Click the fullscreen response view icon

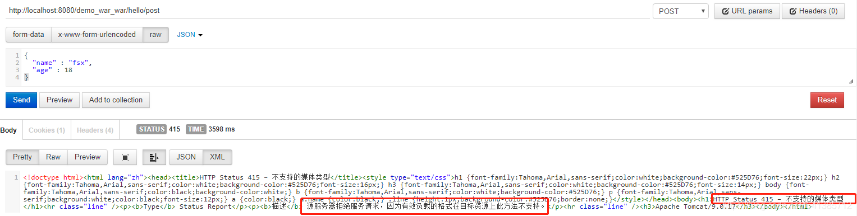[x=125, y=157]
